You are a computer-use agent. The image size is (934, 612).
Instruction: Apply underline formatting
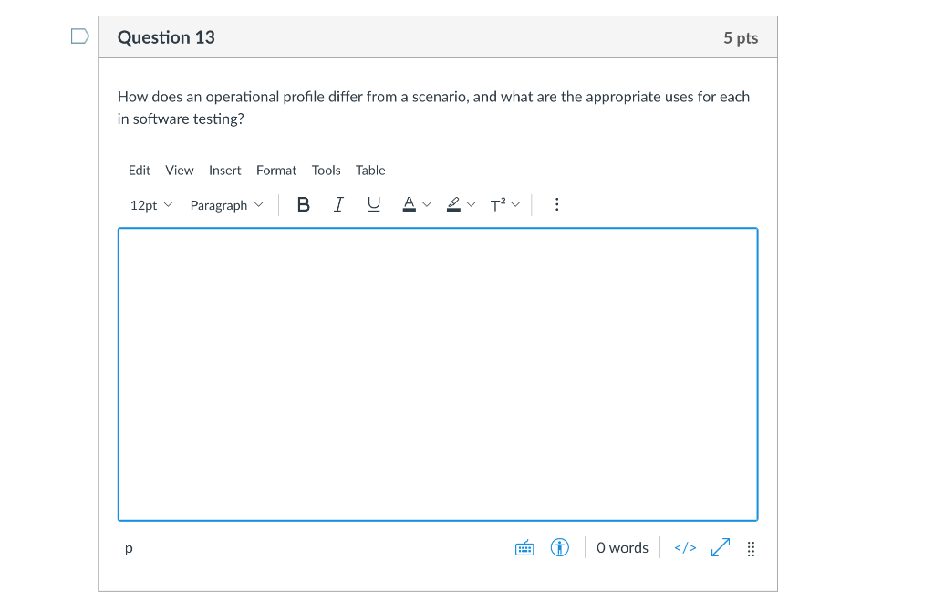[x=373, y=204]
